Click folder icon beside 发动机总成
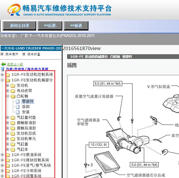 pyautogui.click(x=13, y=134)
